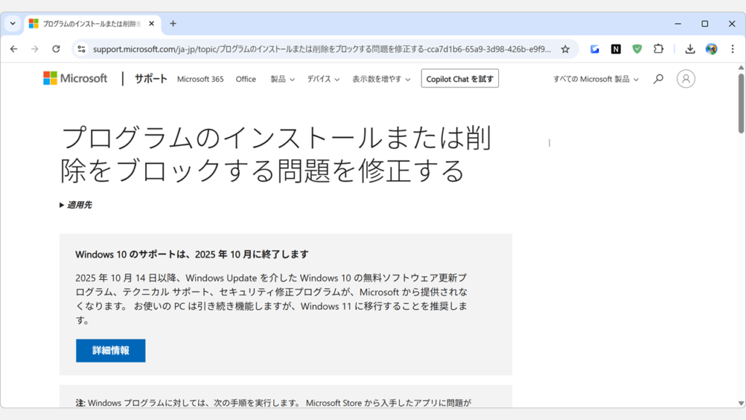This screenshot has height=420, width=746.
Task: Click the sign-in account avatar icon
Action: coord(686,79)
